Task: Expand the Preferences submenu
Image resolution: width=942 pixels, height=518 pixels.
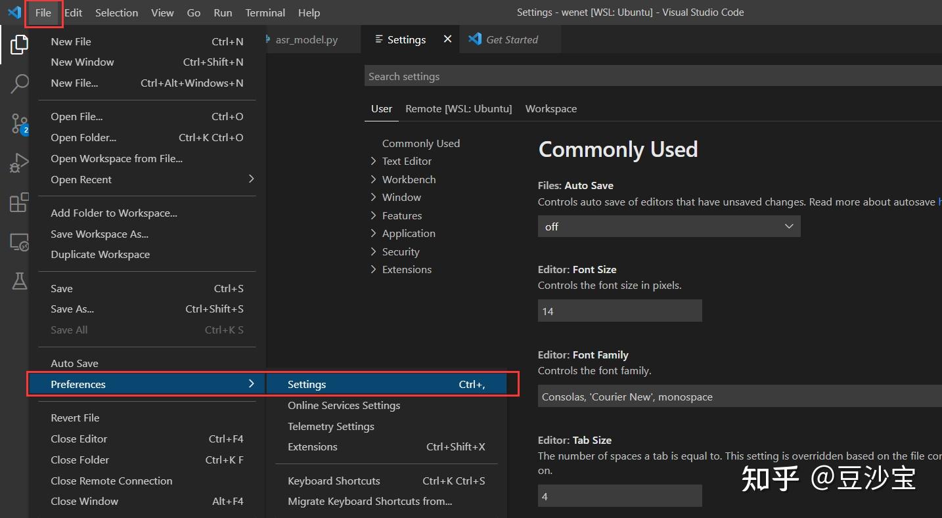Action: 147,384
